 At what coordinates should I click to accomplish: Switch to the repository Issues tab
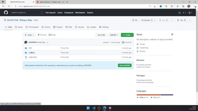point(19,27)
